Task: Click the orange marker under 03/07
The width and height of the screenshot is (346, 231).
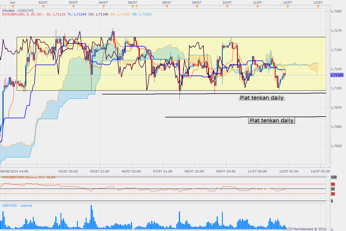Action: [73, 6]
